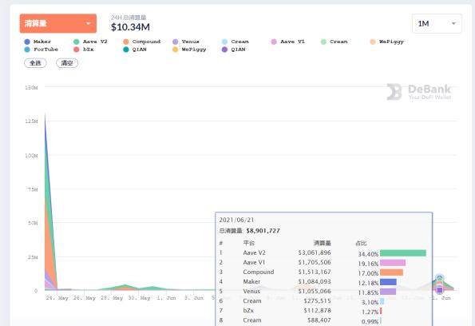Toggle the Cream legend with light blue dot
This screenshot has width=475, height=326.
[x=236, y=42]
